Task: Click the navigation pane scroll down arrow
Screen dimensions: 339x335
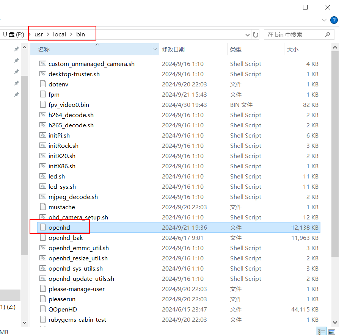Action: (x=24, y=322)
